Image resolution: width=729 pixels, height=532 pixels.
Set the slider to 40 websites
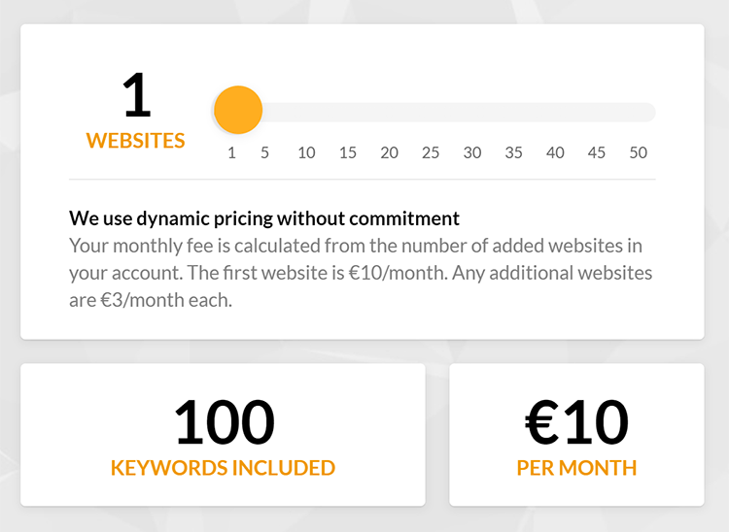(x=555, y=152)
